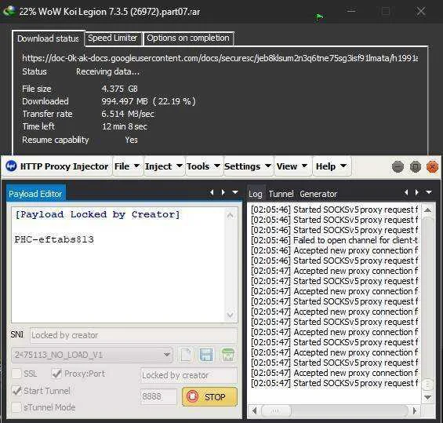
Task: Click log scrollbar up arrow
Action: (428, 210)
